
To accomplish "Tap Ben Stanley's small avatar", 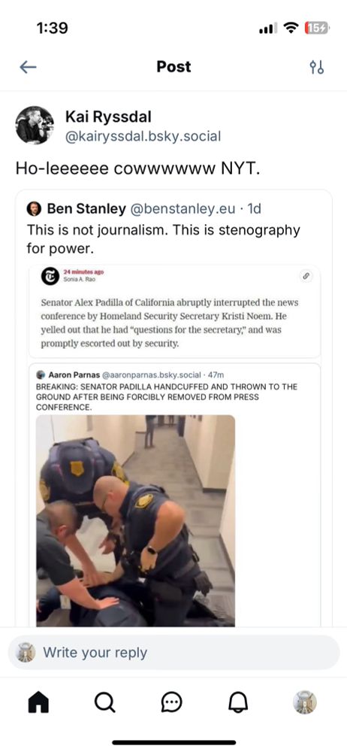I will [34, 209].
